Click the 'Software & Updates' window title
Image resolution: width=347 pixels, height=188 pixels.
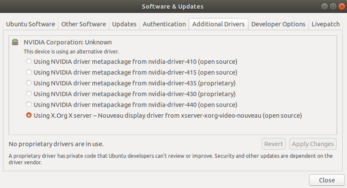point(172,6)
